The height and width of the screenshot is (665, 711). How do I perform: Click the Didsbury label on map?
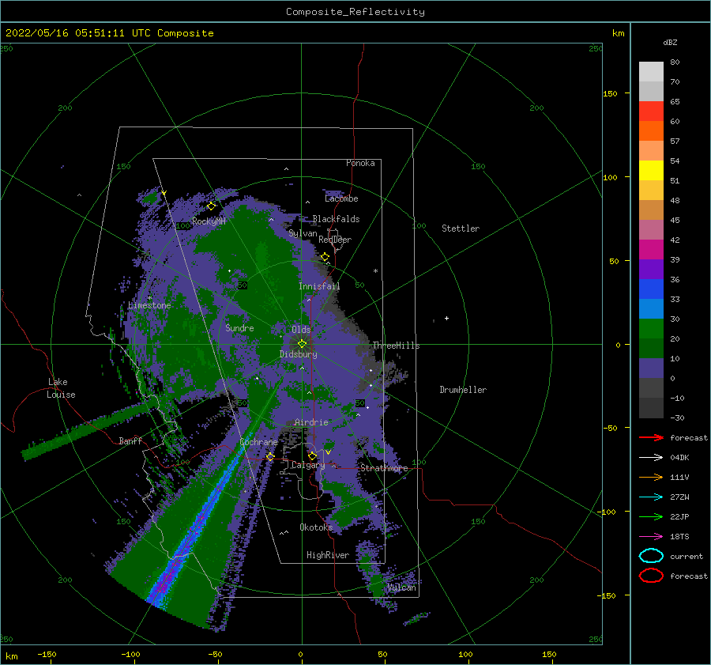pos(299,354)
